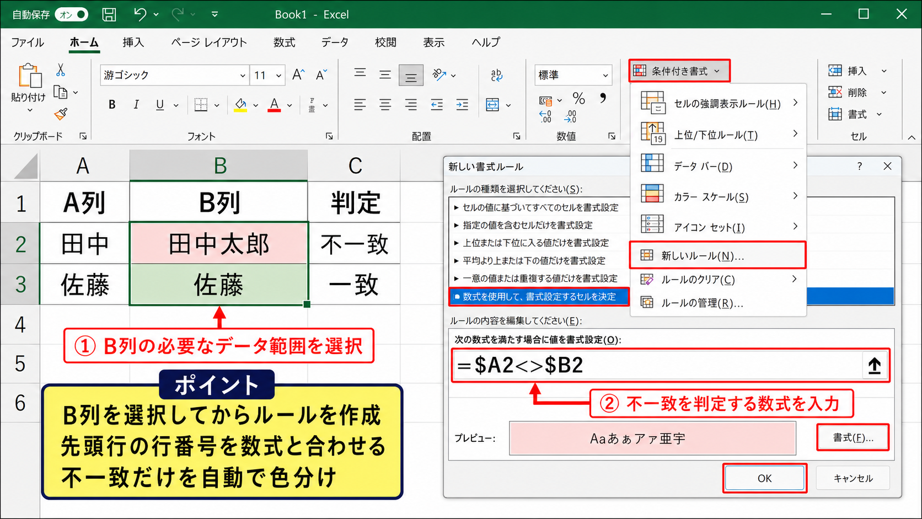This screenshot has height=519, width=922.
Task: Open the 表示 tab
Action: pyautogui.click(x=433, y=42)
